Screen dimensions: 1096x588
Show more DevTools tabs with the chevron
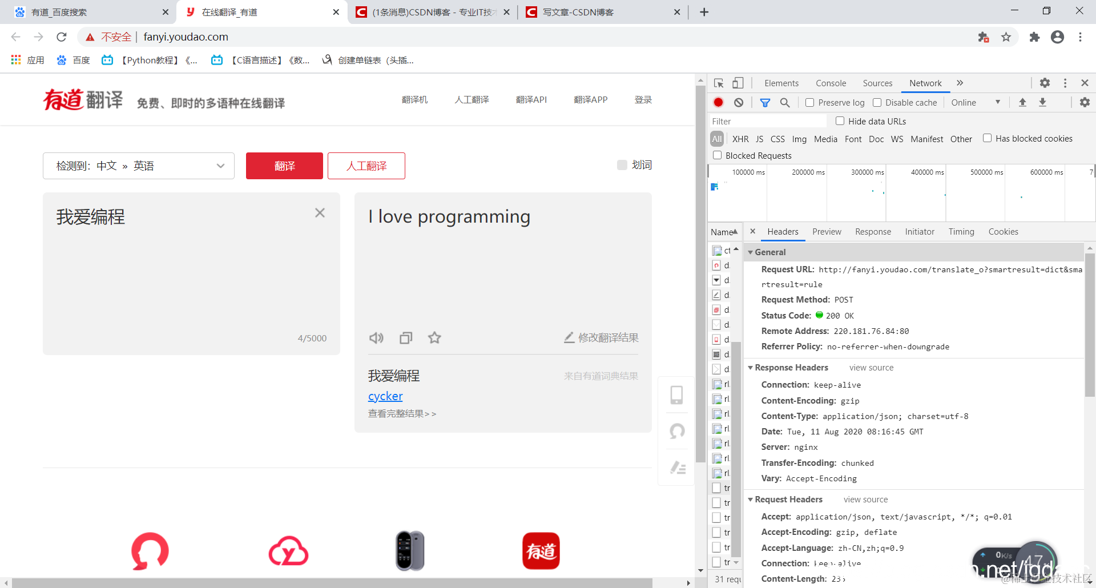pyautogui.click(x=960, y=83)
